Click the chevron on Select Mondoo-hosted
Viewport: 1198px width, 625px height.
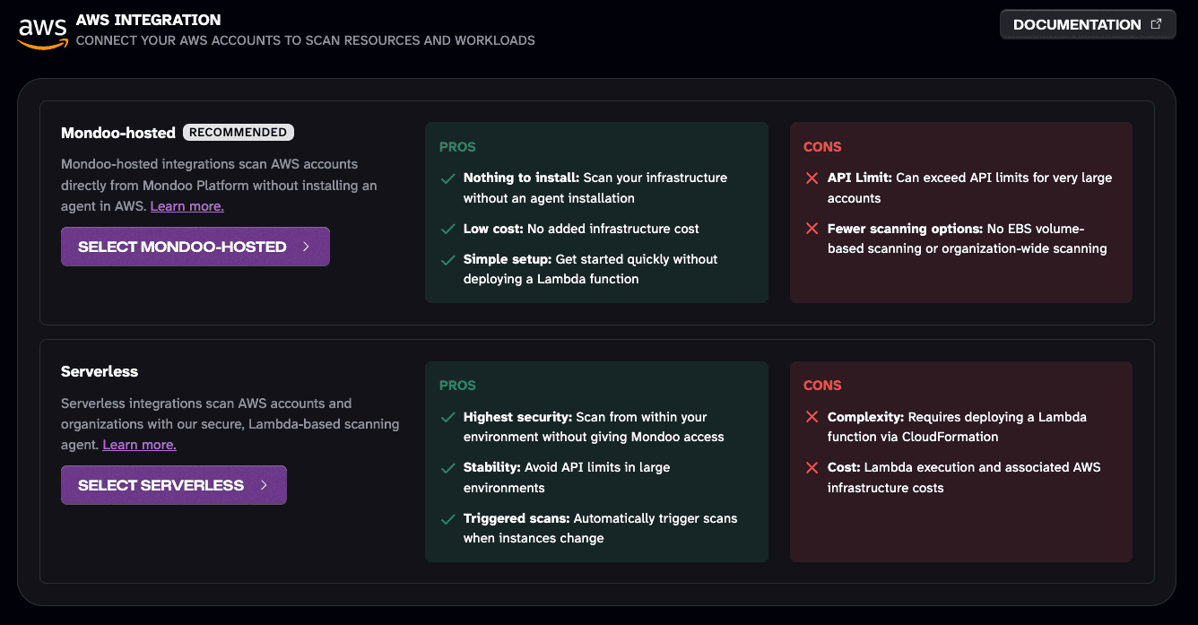tap(306, 247)
